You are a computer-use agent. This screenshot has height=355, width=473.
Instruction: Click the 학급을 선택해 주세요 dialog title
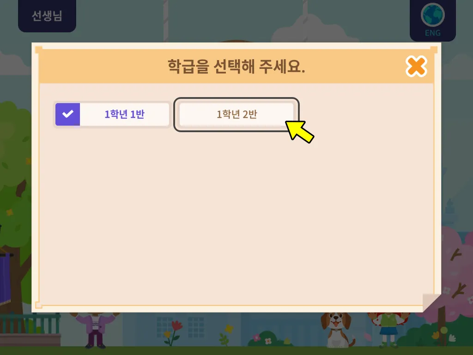click(236, 66)
